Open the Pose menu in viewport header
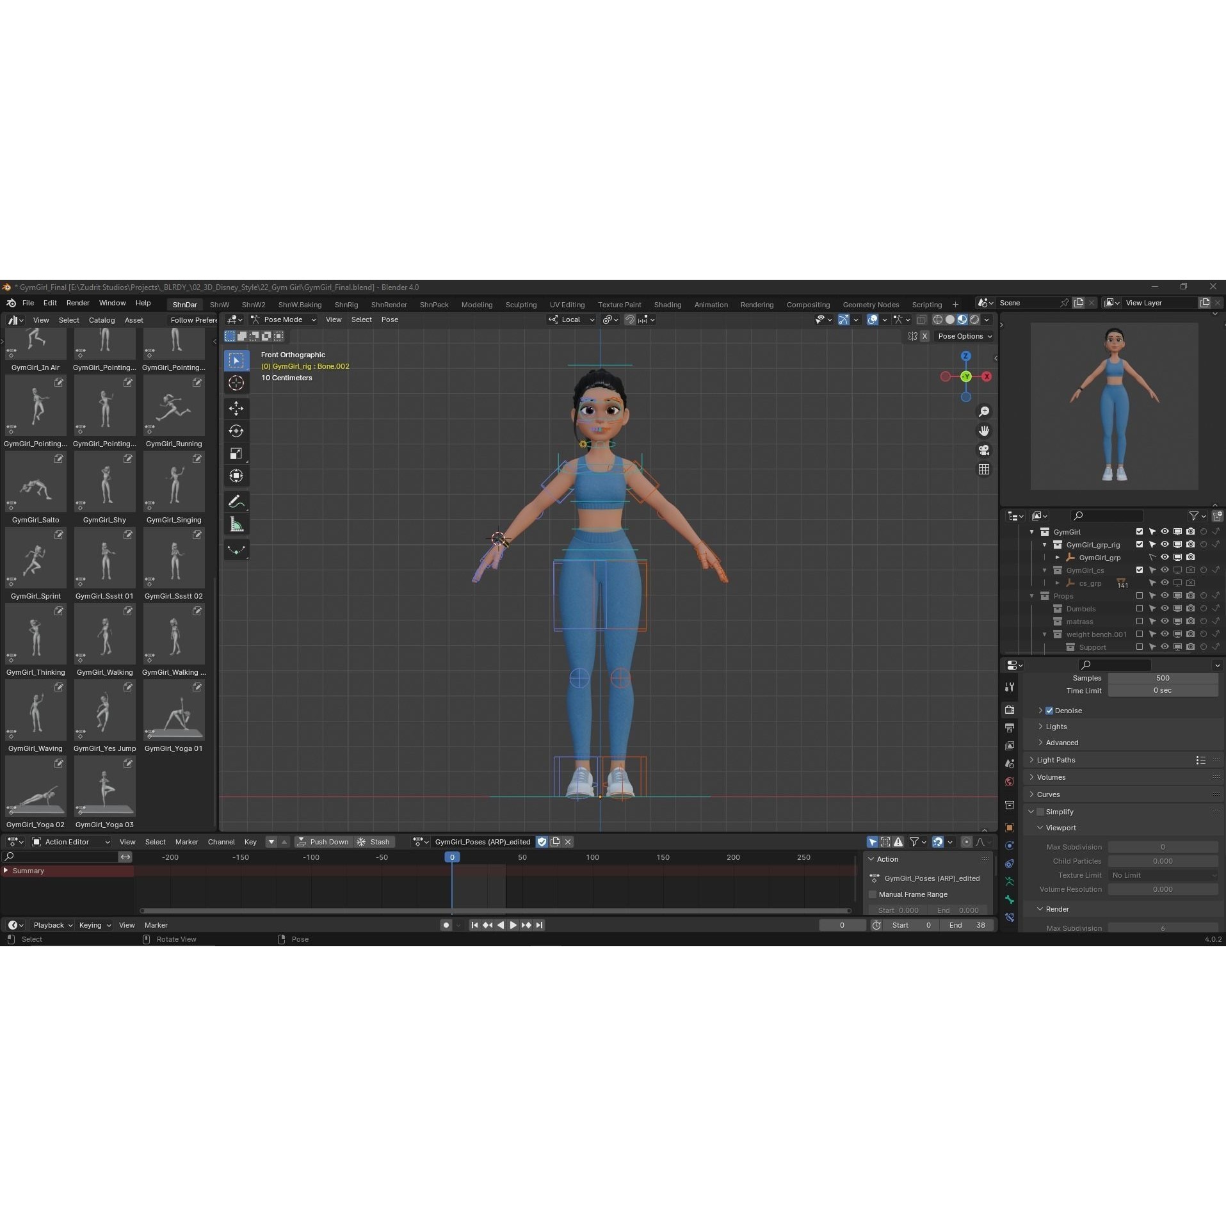Viewport: 1226px width, 1226px height. [x=389, y=319]
